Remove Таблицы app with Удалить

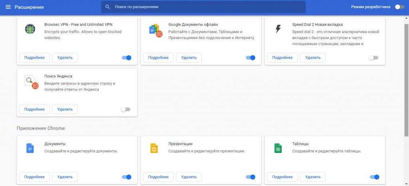click(313, 177)
